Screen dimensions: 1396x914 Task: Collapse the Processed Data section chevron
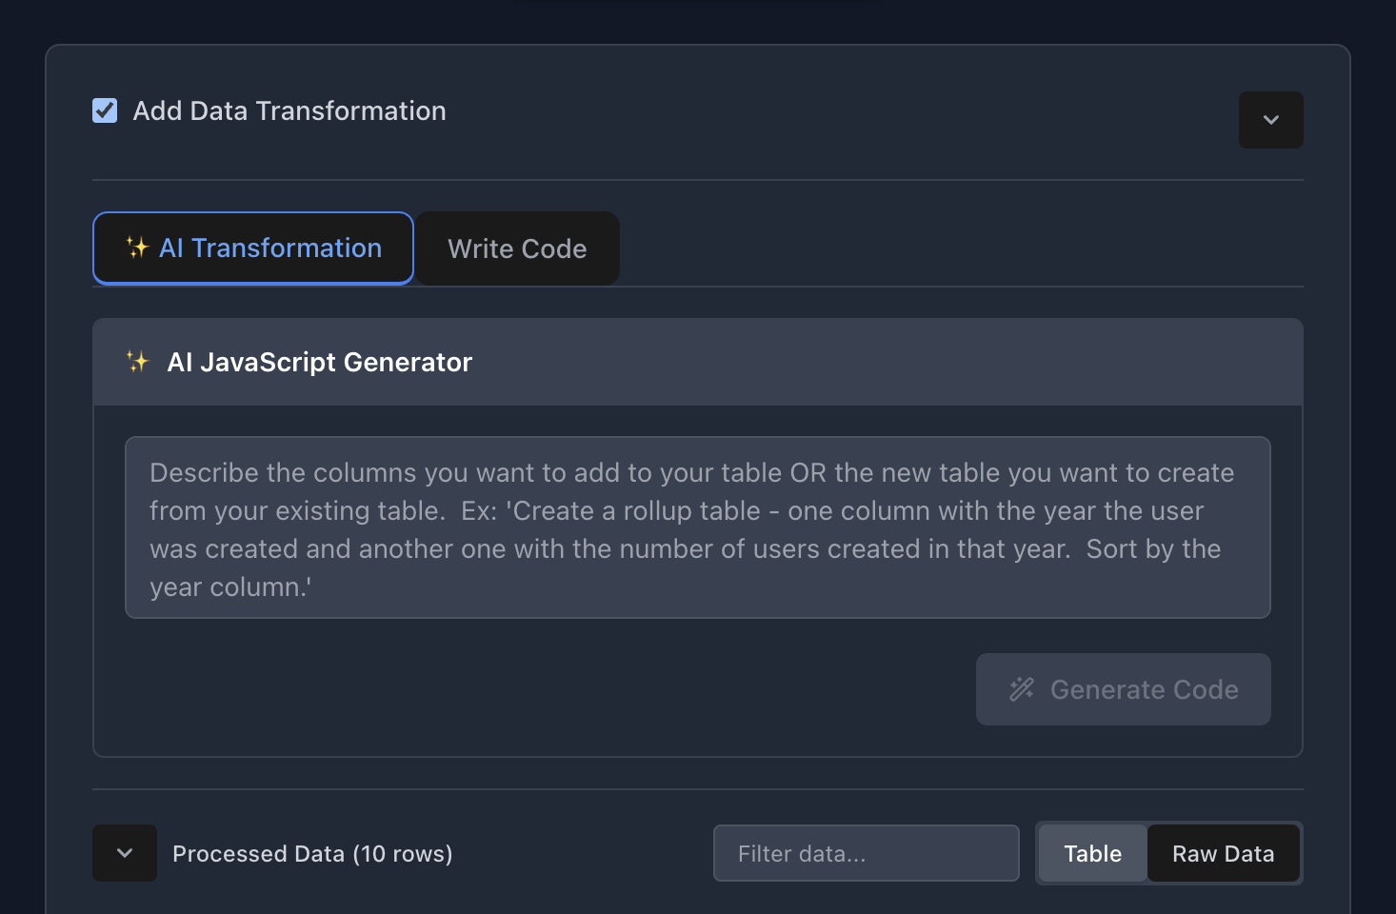tap(125, 853)
